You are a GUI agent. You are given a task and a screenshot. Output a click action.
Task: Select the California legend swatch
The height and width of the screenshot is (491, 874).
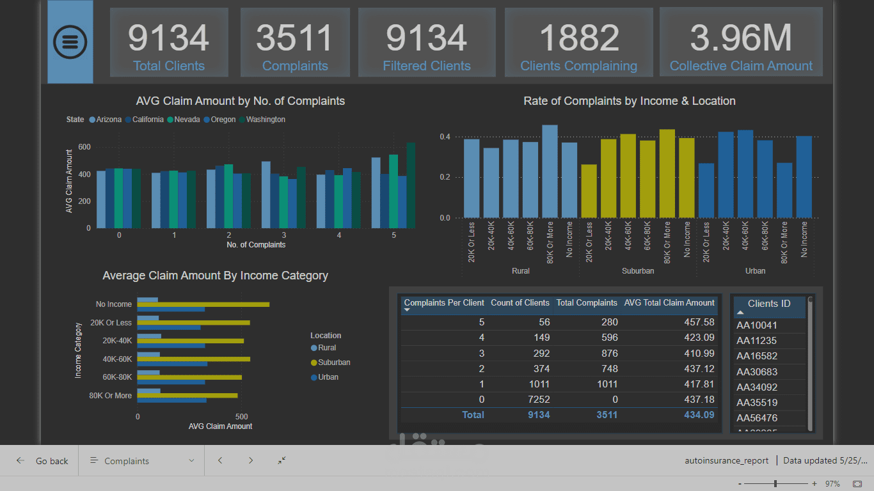coord(129,120)
